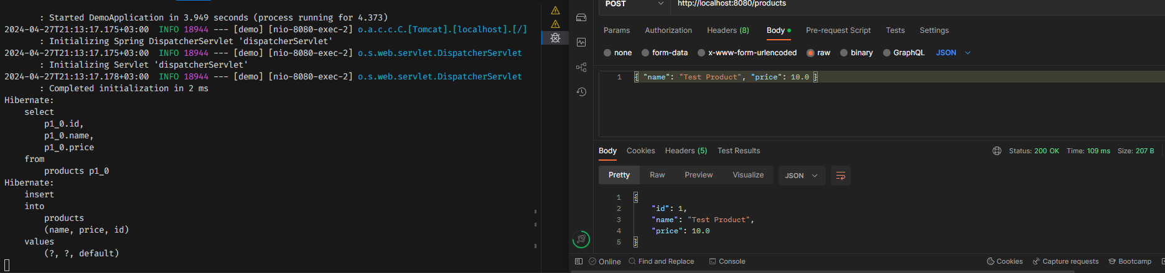The image size is (1165, 273).
Task: Open the POST method dropdown
Action: pos(634,4)
